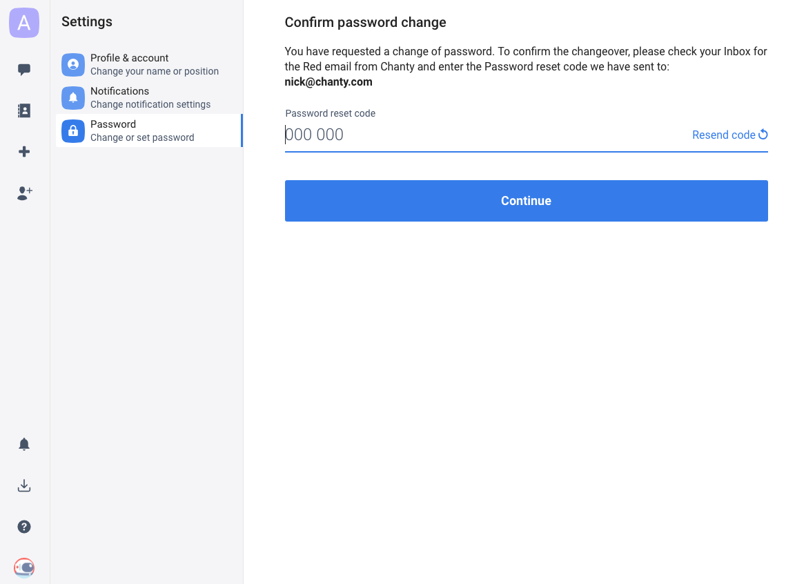Image resolution: width=795 pixels, height=584 pixels.
Task: Click the resend circular arrow icon
Action: pos(763,135)
